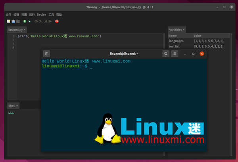
Task: Select the rev_list variable row
Action: click(x=199, y=46)
